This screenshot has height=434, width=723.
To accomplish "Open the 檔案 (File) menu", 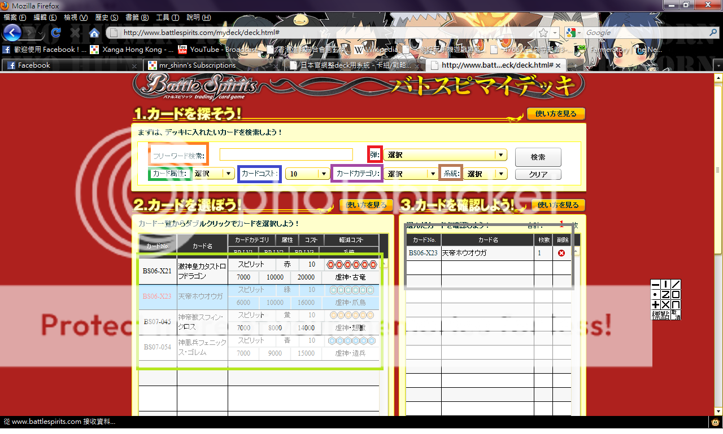I will coord(15,17).
